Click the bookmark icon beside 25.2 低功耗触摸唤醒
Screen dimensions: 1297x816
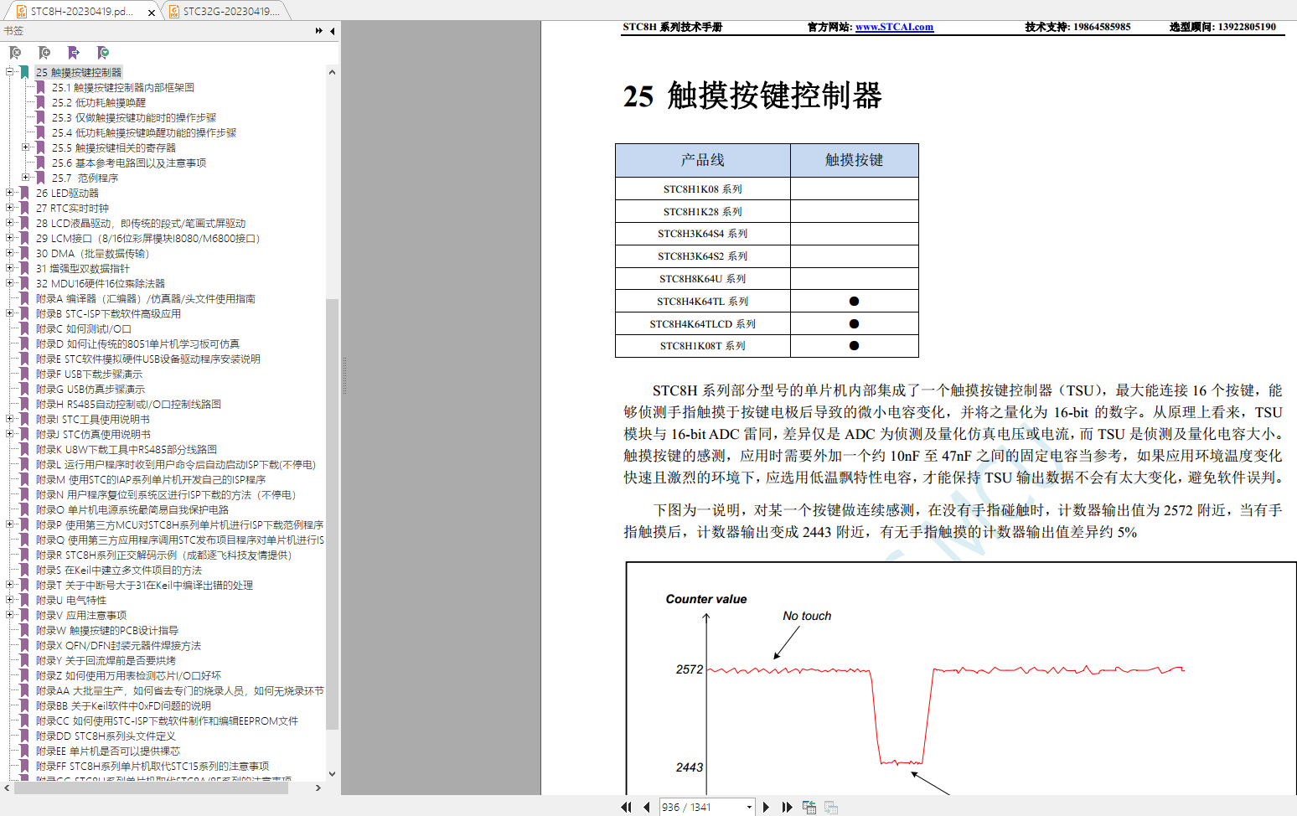click(x=40, y=102)
